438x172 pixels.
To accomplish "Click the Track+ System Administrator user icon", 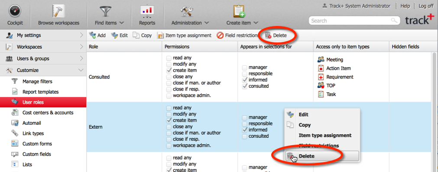I will (x=324, y=6).
